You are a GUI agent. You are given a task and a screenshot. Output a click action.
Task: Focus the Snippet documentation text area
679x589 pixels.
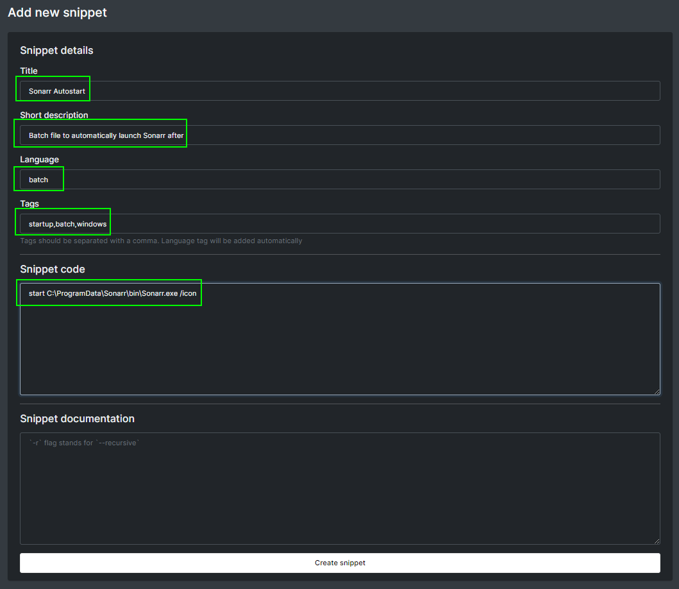(x=340, y=488)
